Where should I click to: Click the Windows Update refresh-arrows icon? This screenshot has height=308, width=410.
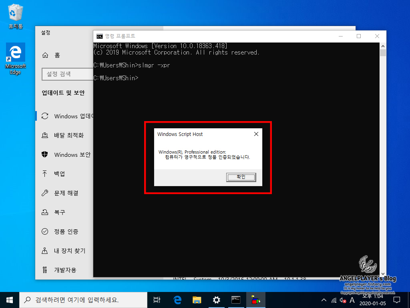pos(45,116)
